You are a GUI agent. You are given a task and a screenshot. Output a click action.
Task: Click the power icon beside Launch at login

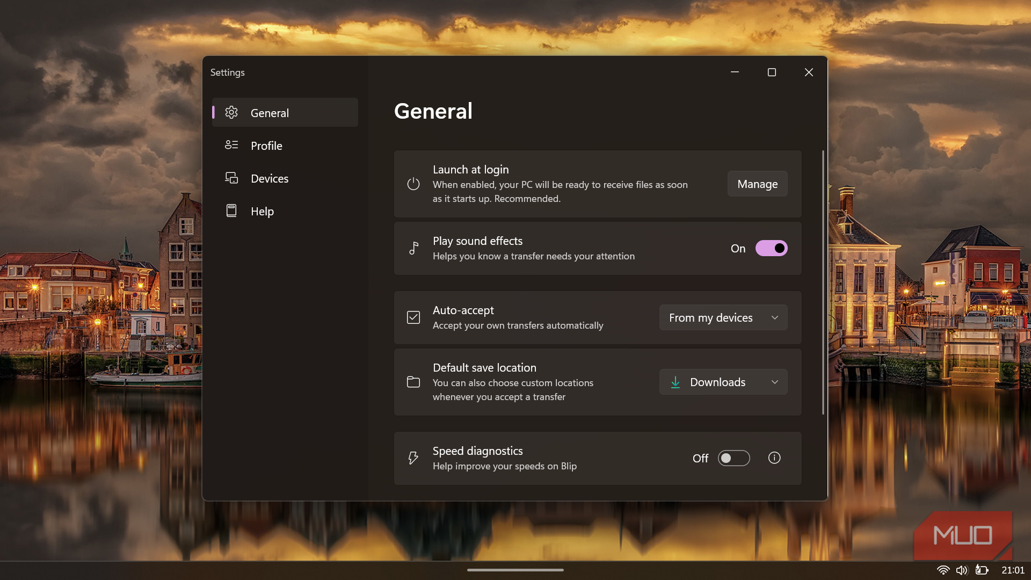[413, 184]
